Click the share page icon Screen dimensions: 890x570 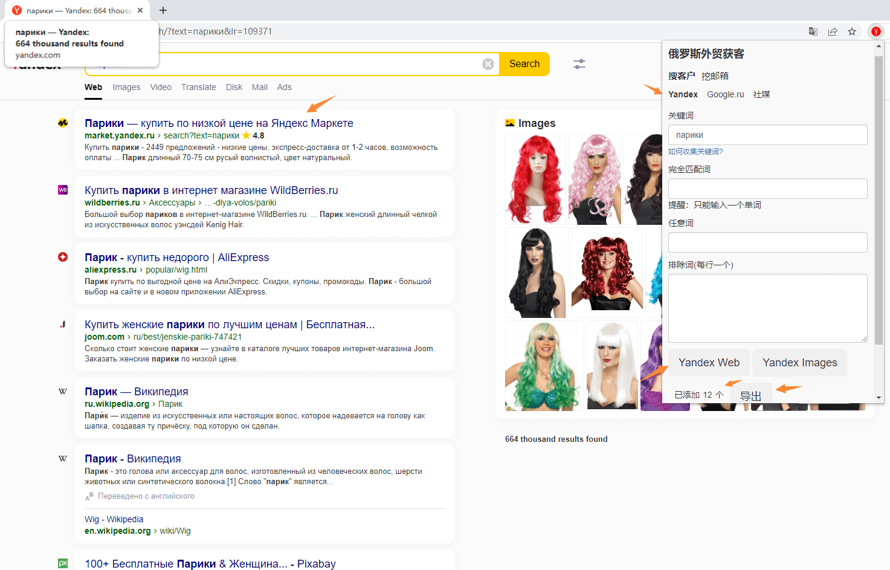tap(833, 31)
